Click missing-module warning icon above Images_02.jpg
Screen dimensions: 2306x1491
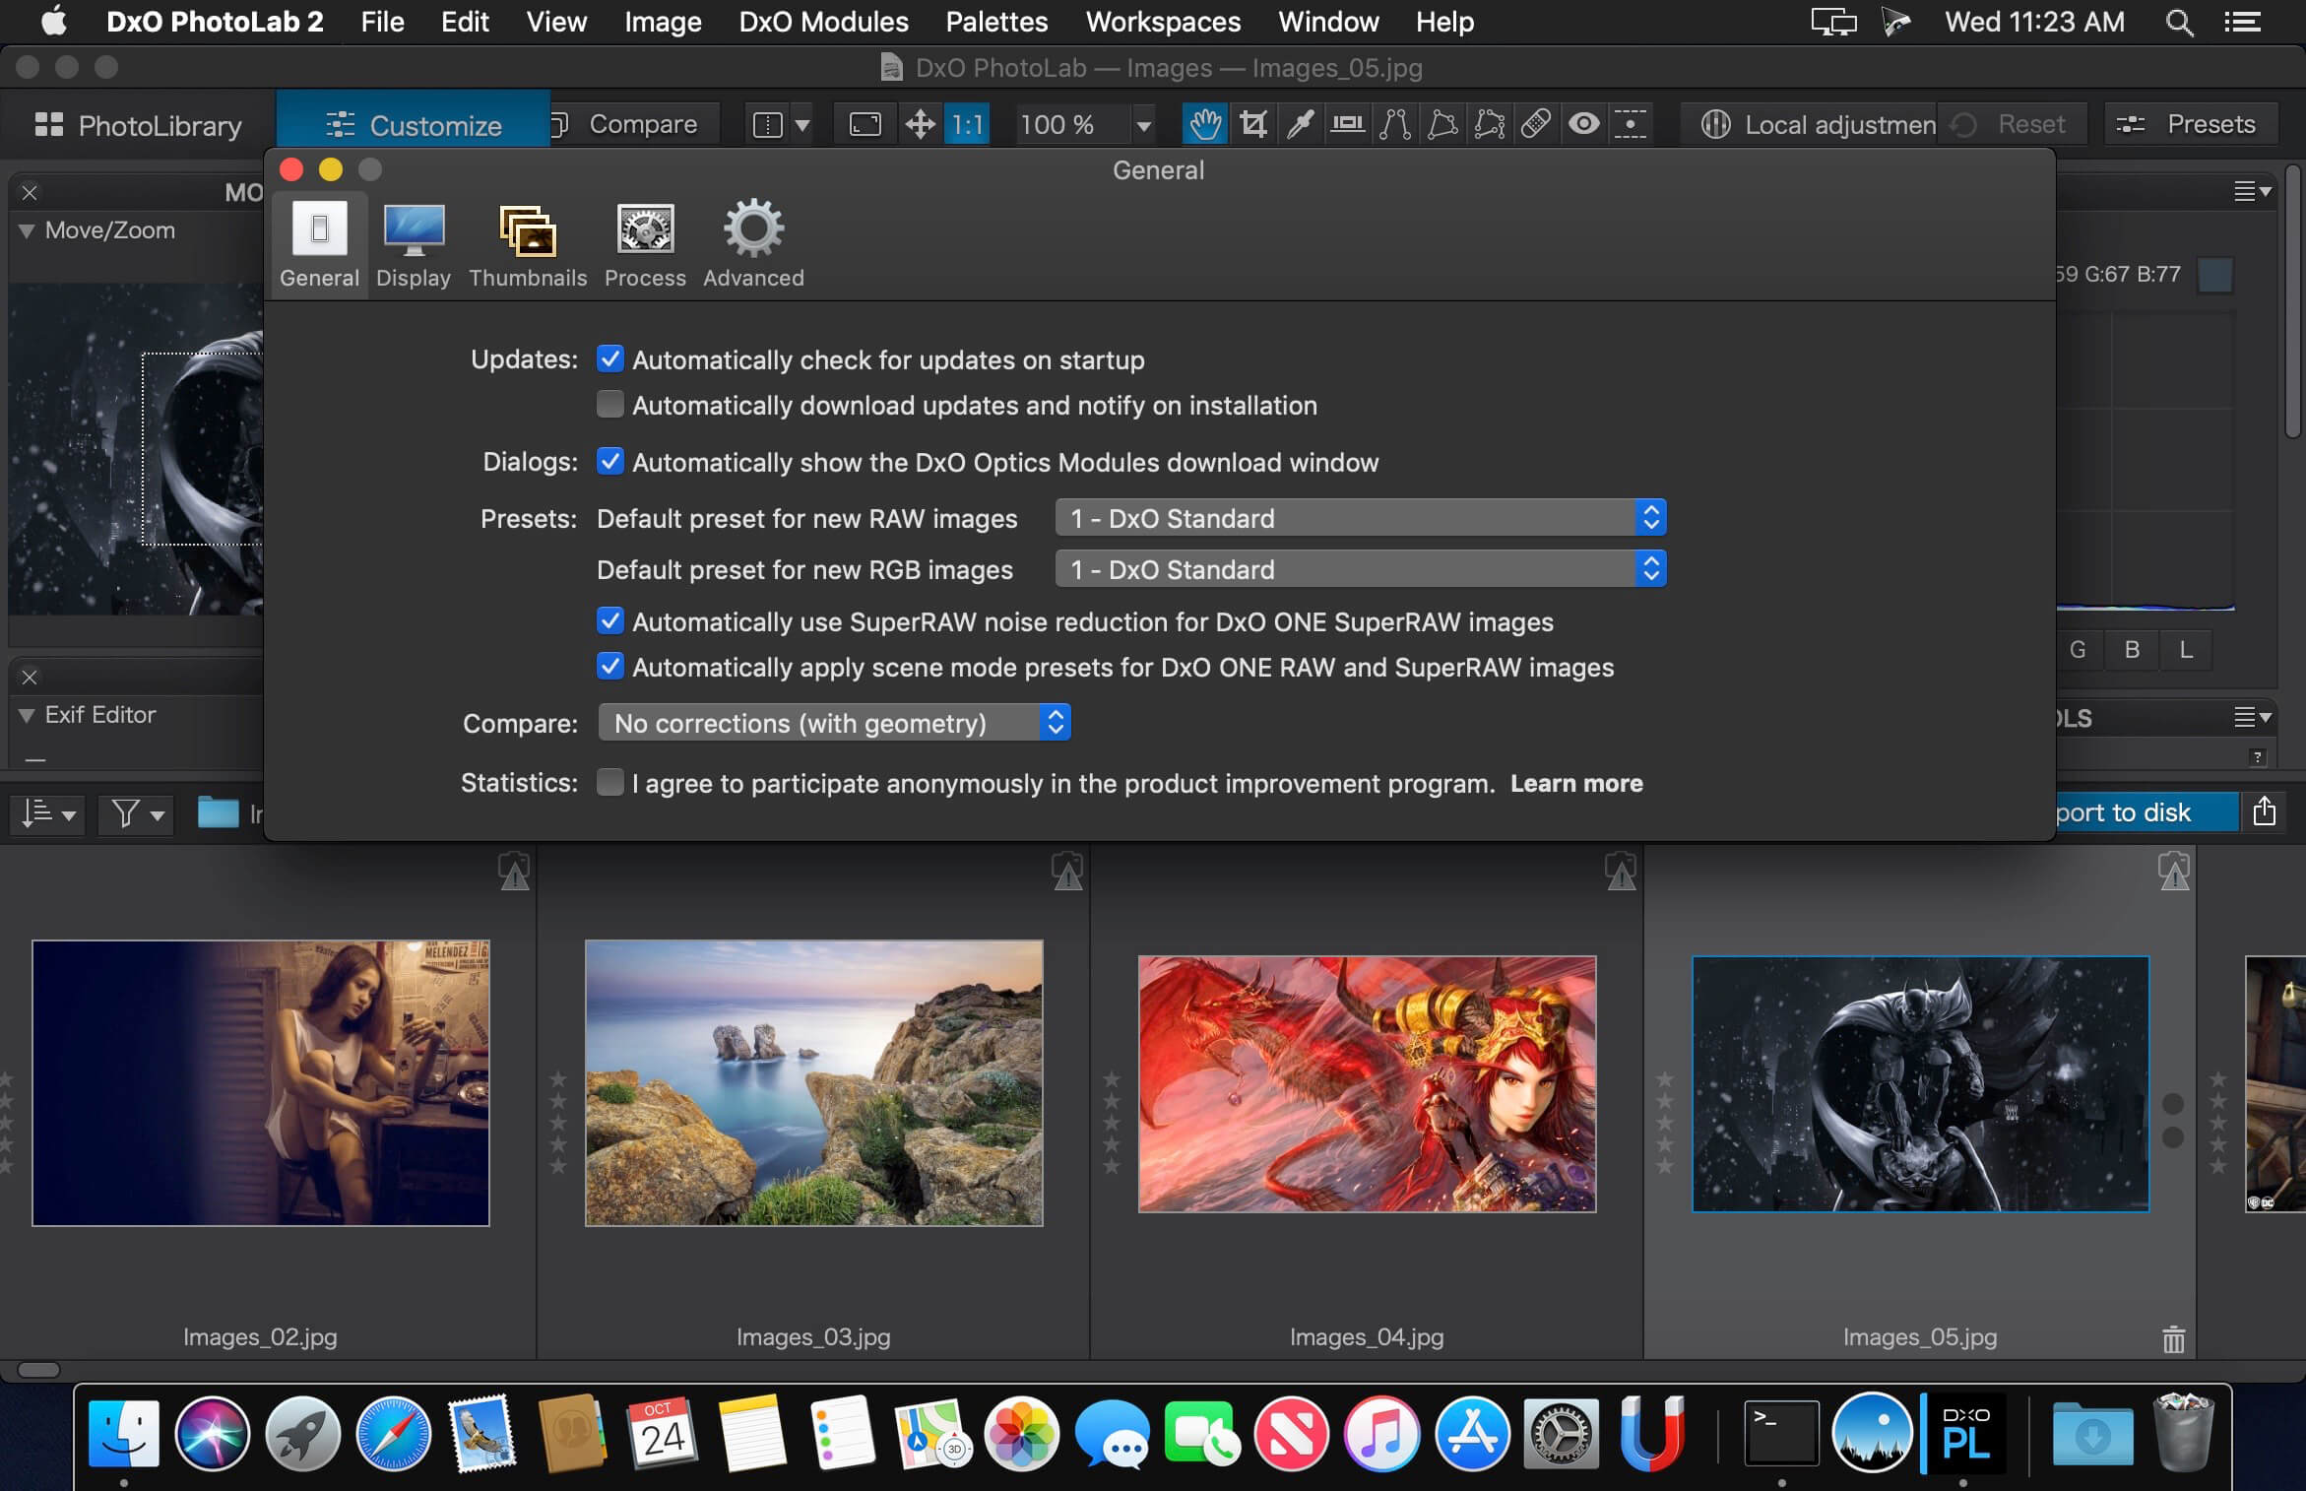click(514, 872)
